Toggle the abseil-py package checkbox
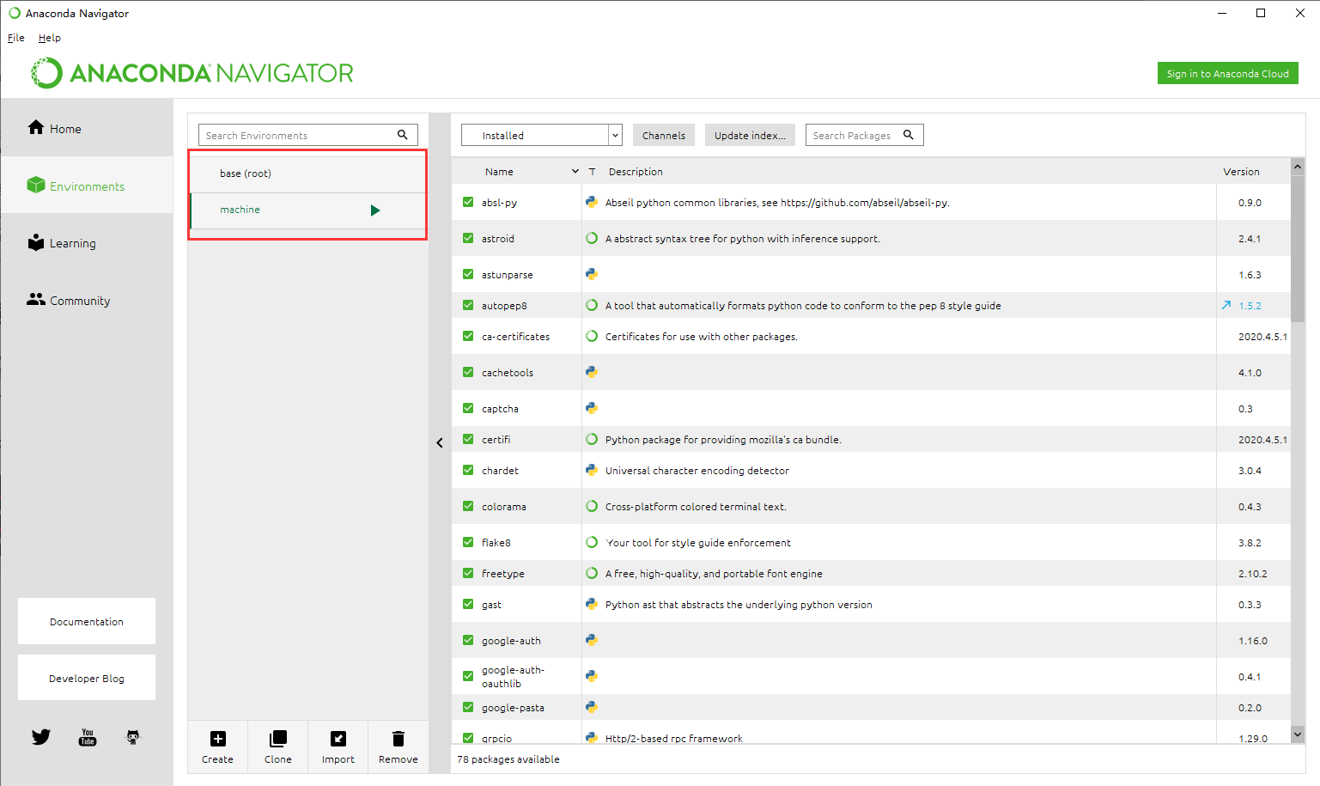 (x=467, y=202)
